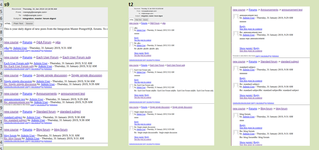
Task: Click s9 subject 'integration_master: forum digest'
Action: pyautogui.click(x=40, y=18)
